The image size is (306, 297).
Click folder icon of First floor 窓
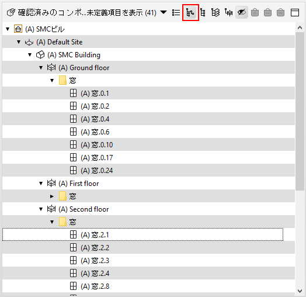pyautogui.click(x=62, y=196)
